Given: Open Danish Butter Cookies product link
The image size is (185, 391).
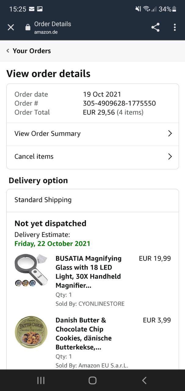Looking at the screenshot, I should pyautogui.click(x=84, y=334).
